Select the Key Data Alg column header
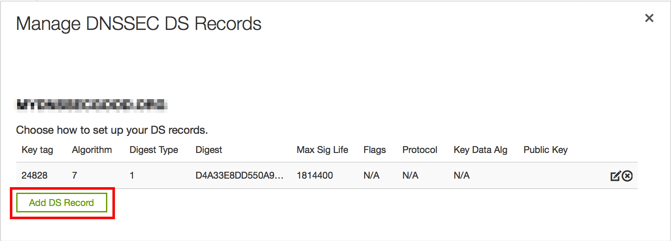 (480, 150)
